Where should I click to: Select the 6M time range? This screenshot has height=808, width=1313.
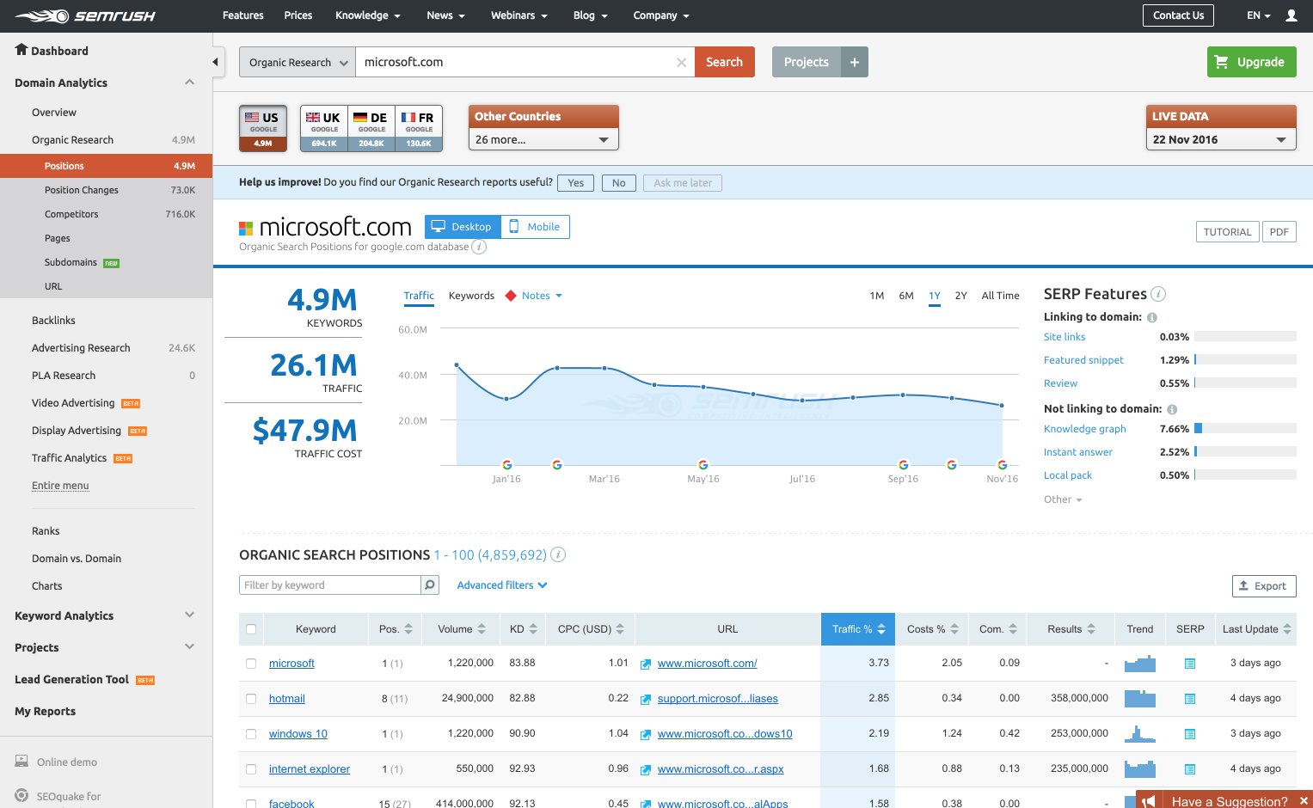tap(906, 296)
